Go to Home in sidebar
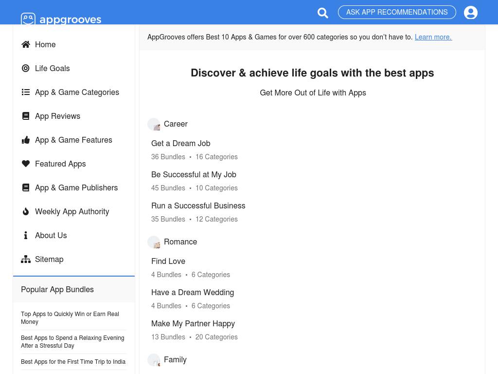Image resolution: width=498 pixels, height=374 pixels. (x=45, y=44)
